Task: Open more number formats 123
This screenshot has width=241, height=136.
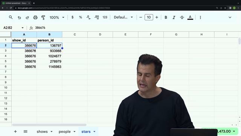Action: pos(105,17)
